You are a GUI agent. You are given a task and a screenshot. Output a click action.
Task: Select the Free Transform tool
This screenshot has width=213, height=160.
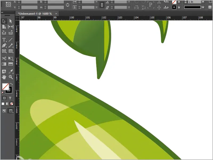pyautogui.click(x=11, y=58)
